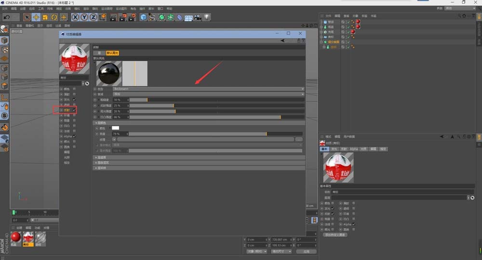Click the Camera object icon

[198, 17]
